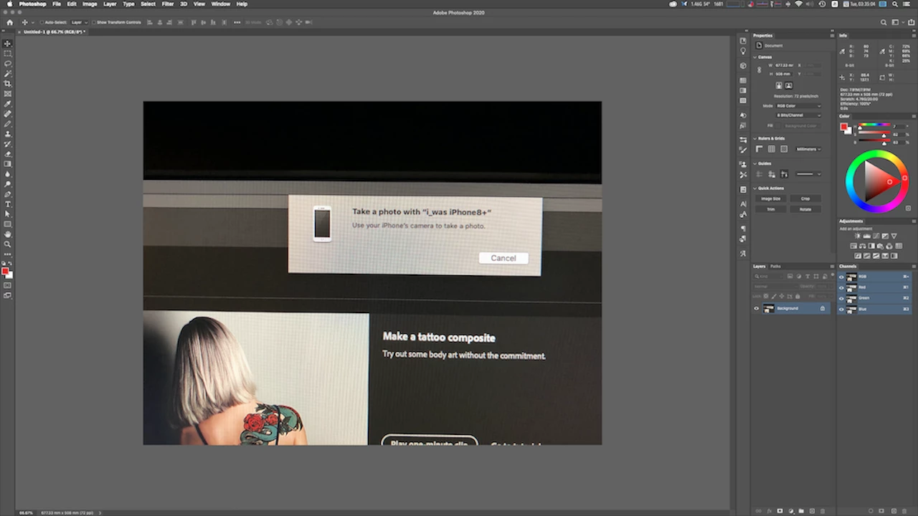Click the Image Size button
The width and height of the screenshot is (918, 516).
(x=771, y=199)
